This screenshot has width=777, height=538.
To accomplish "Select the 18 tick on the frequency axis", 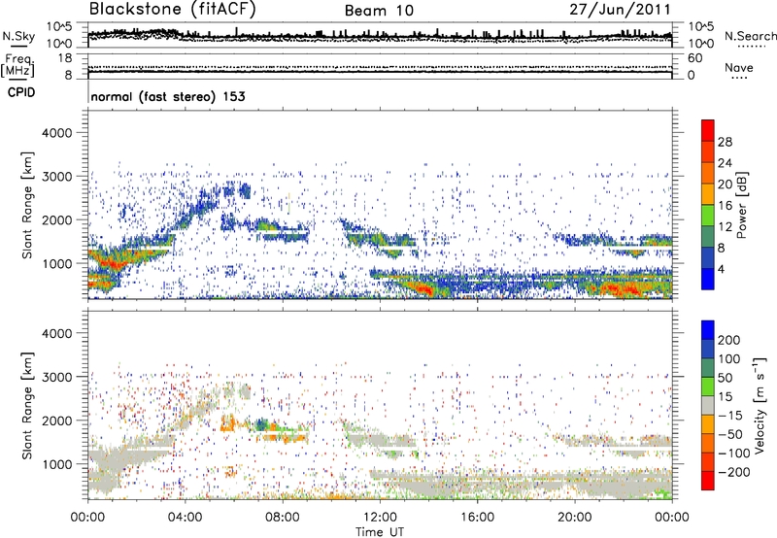I will [65, 58].
